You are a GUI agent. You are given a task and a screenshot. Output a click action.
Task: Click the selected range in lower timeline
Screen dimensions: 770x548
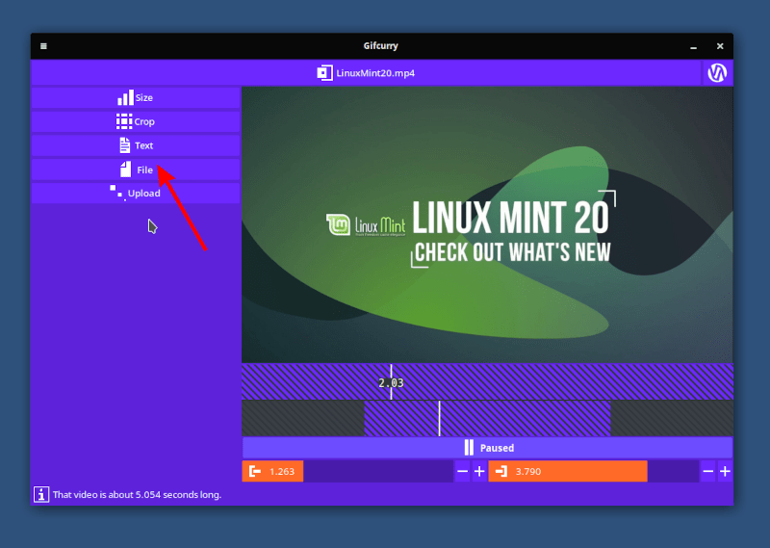(x=487, y=418)
